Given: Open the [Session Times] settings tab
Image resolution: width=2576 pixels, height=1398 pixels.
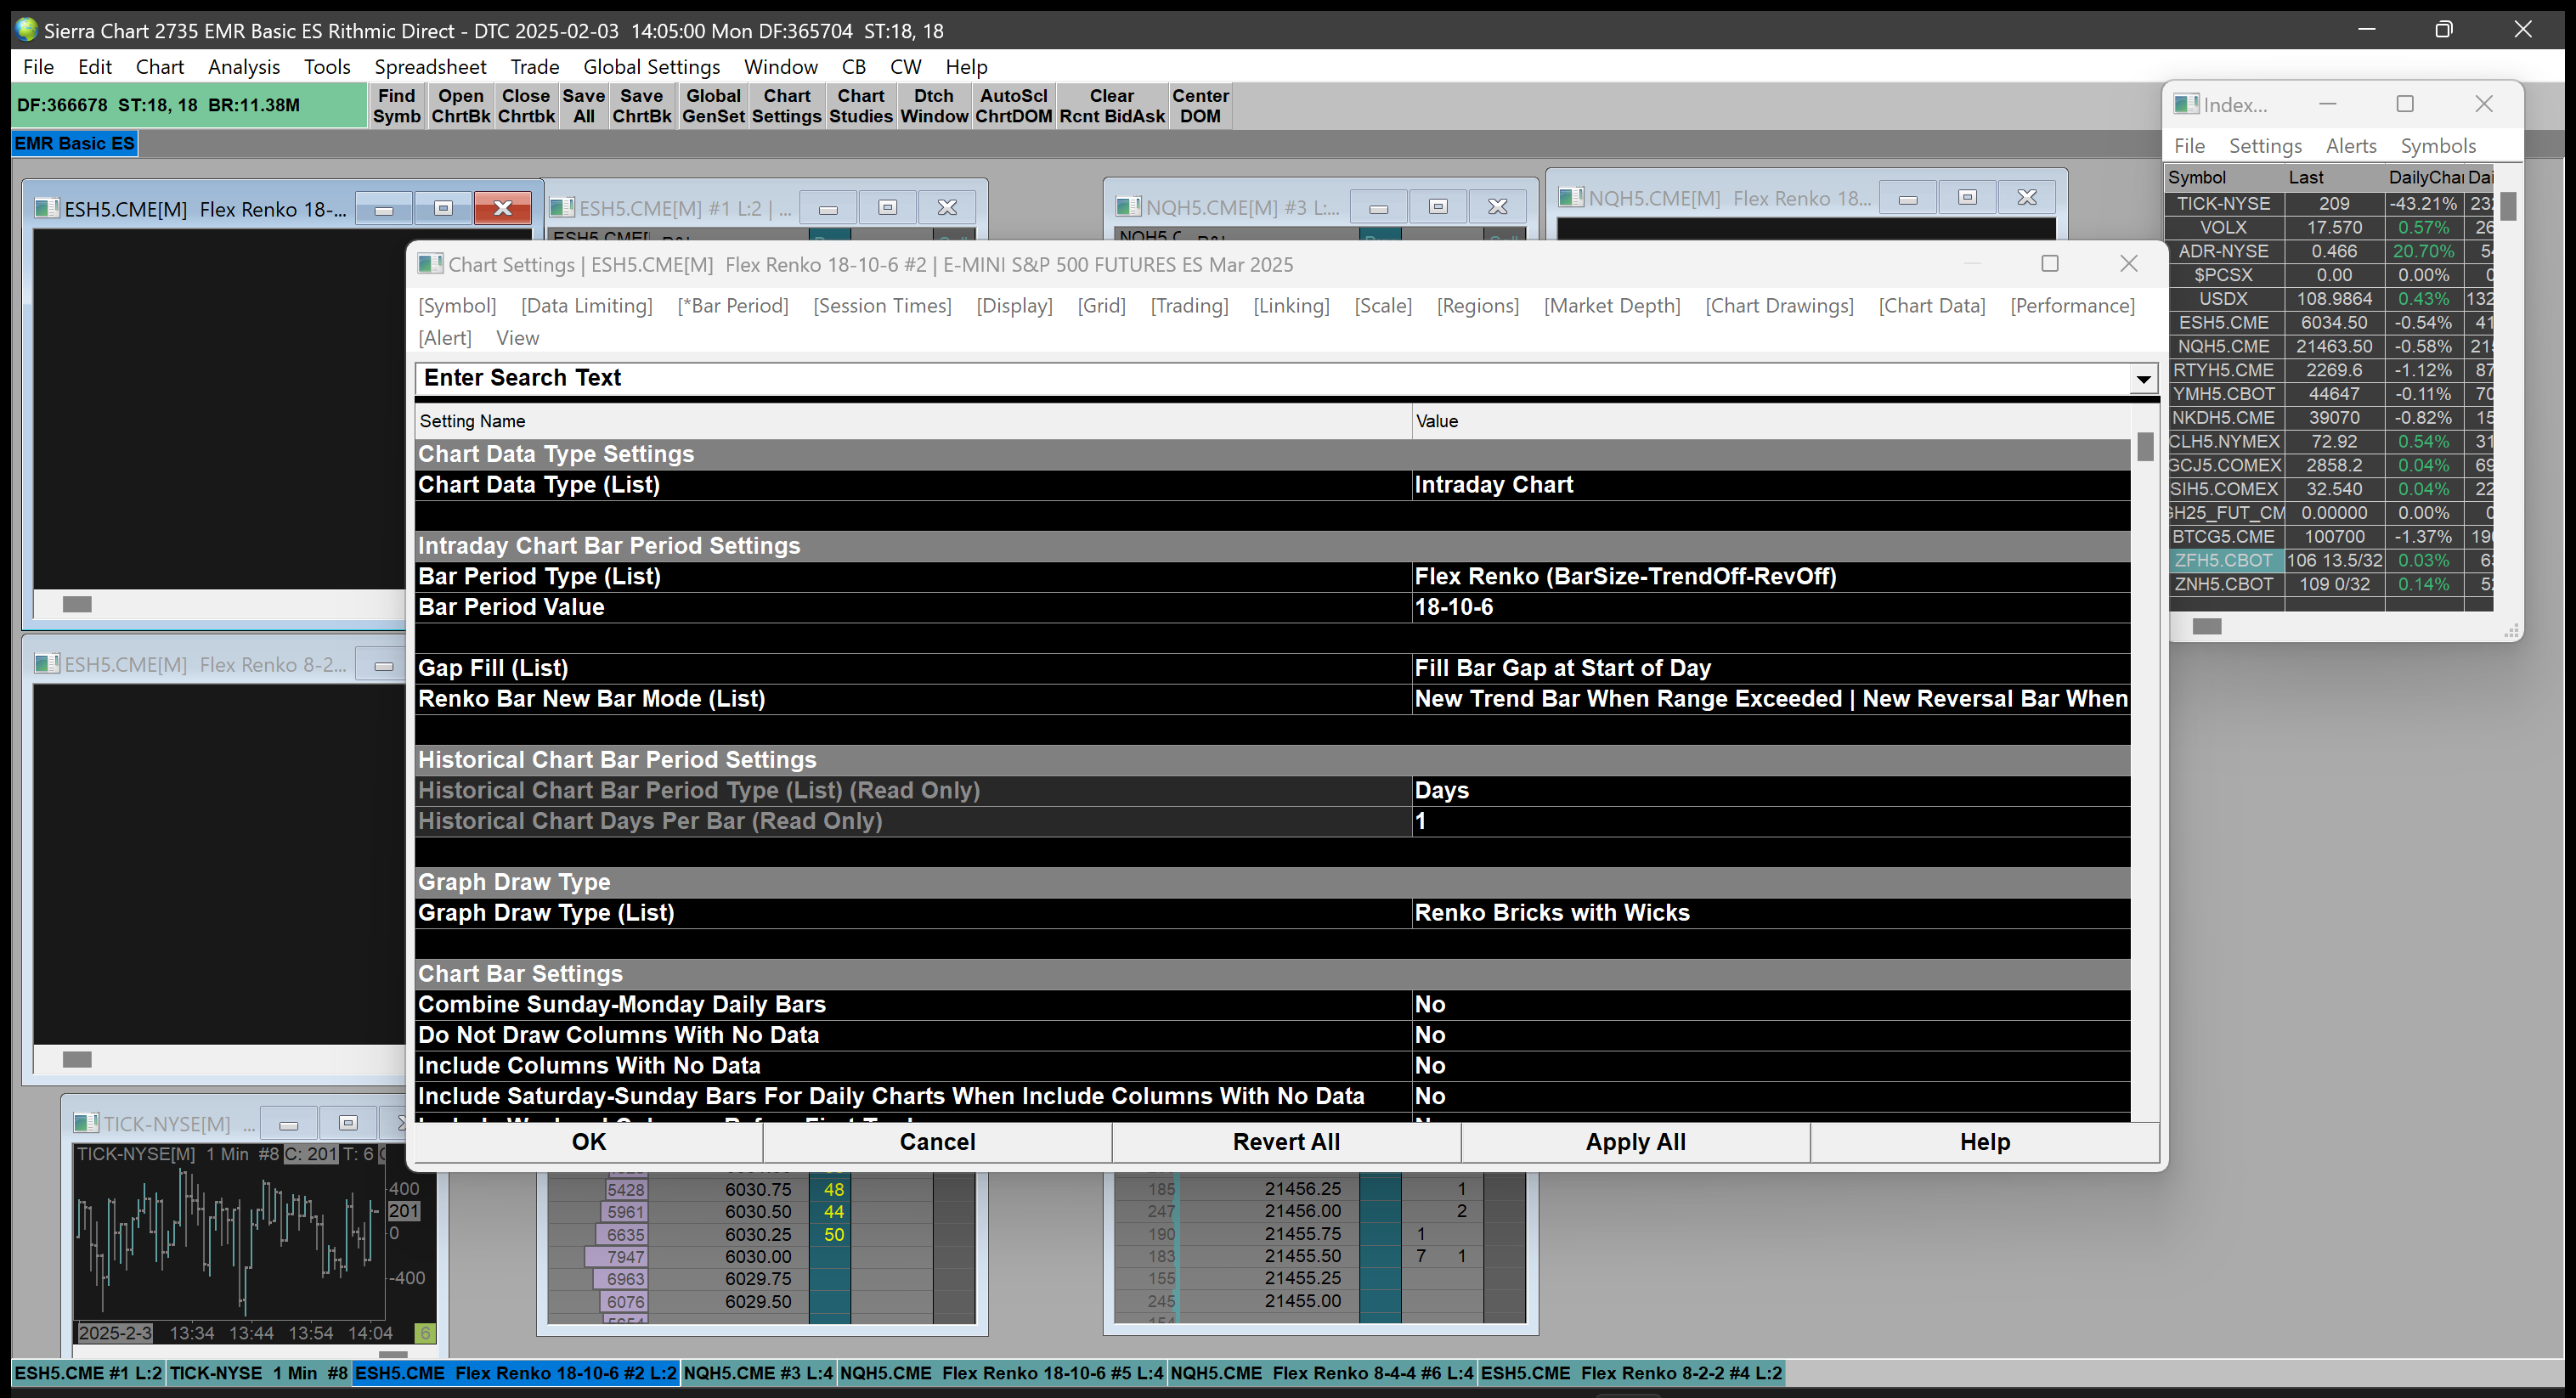Looking at the screenshot, I should point(881,306).
